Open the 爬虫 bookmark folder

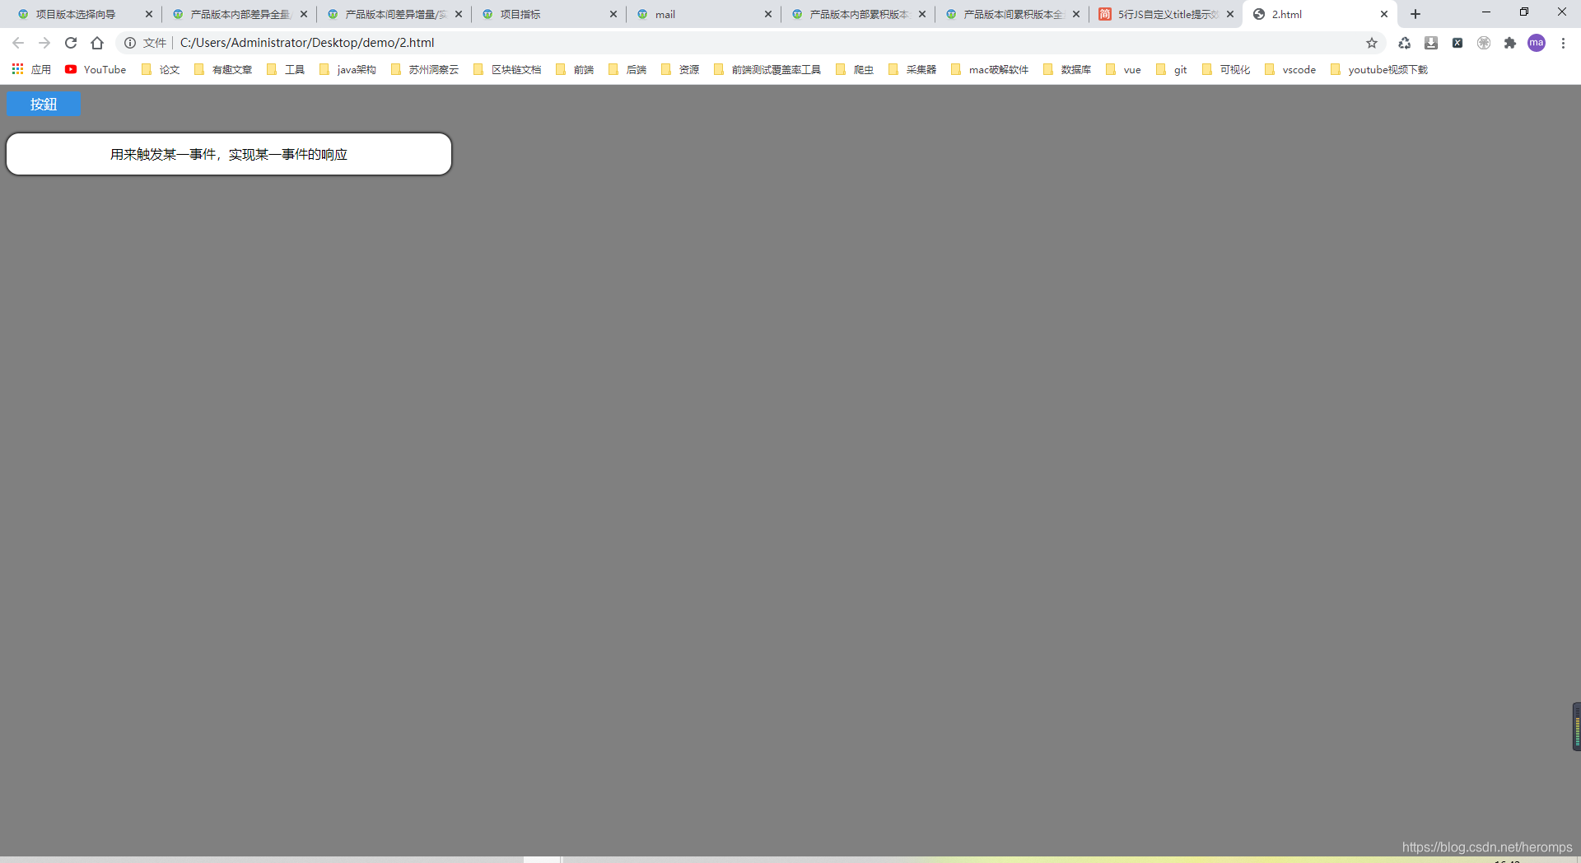coord(855,70)
